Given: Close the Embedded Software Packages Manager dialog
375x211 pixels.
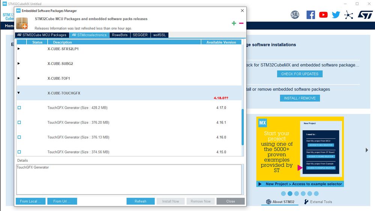Looking at the screenshot, I should pos(242,11).
